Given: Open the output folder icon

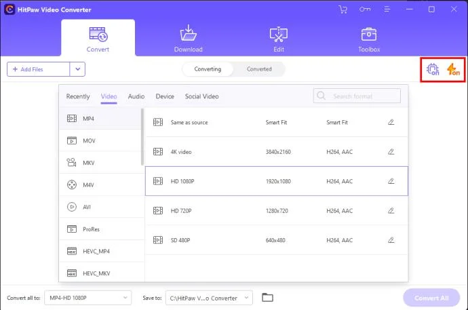Looking at the screenshot, I should click(x=267, y=298).
